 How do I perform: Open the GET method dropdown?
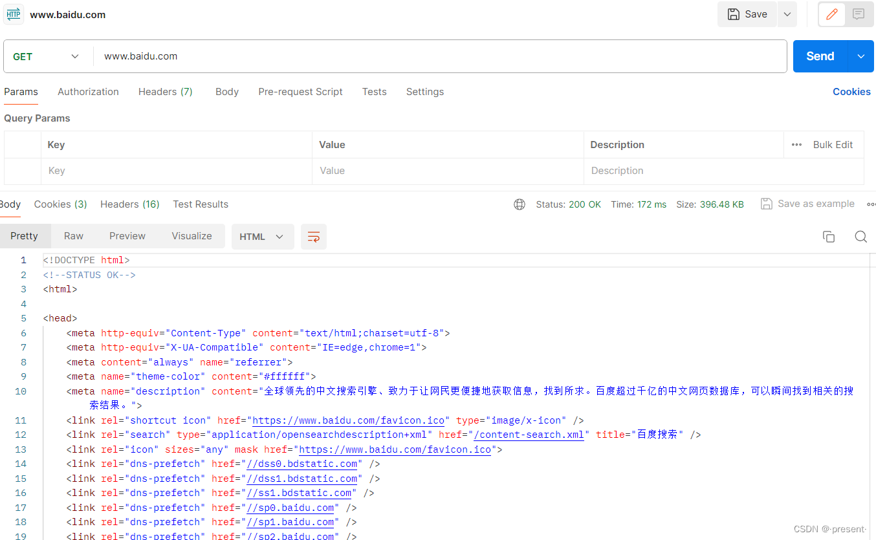click(46, 57)
